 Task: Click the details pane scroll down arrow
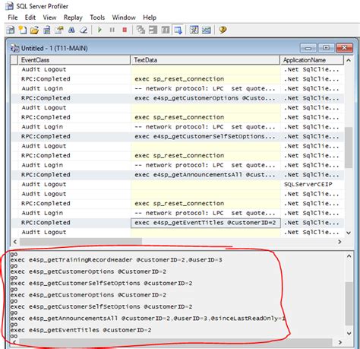coord(349,334)
